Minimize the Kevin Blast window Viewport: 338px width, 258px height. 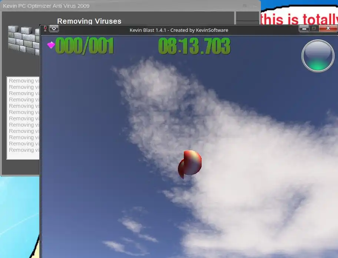[x=304, y=29]
